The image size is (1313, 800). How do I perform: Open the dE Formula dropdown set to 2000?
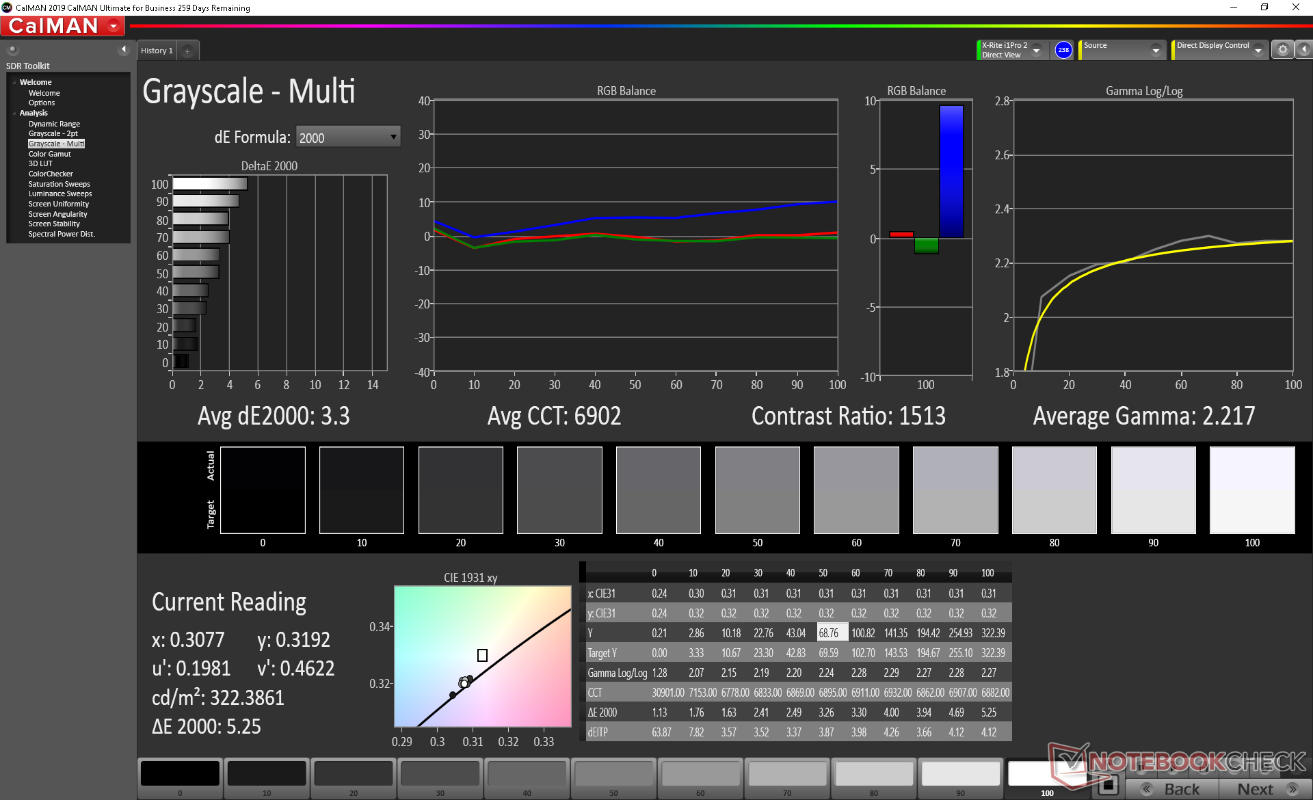pyautogui.click(x=348, y=137)
